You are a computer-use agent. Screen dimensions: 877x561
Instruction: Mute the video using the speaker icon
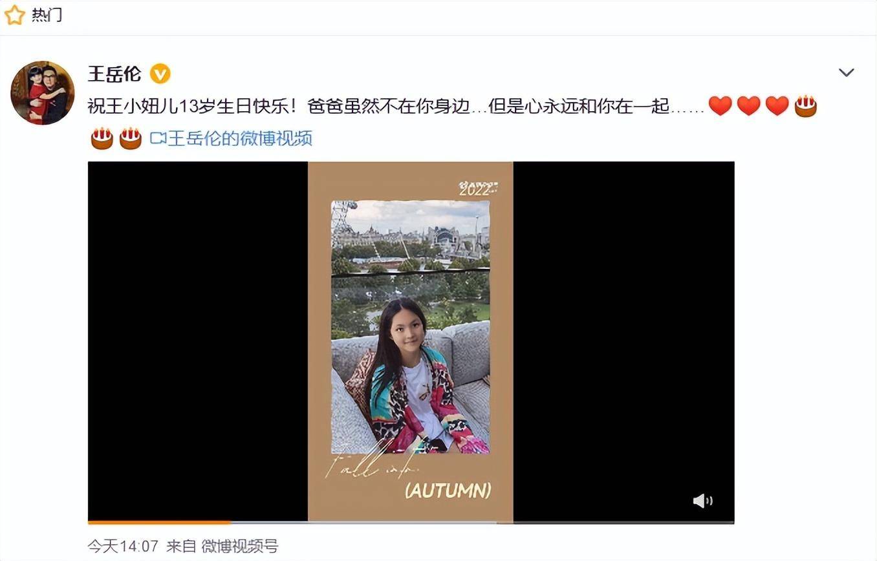click(702, 501)
